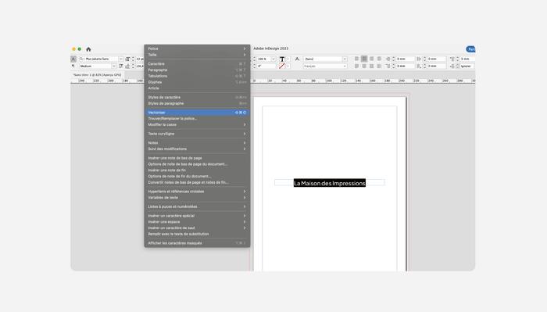Choose Insérer une note de bas de page
547x312 pixels.
[197, 158]
